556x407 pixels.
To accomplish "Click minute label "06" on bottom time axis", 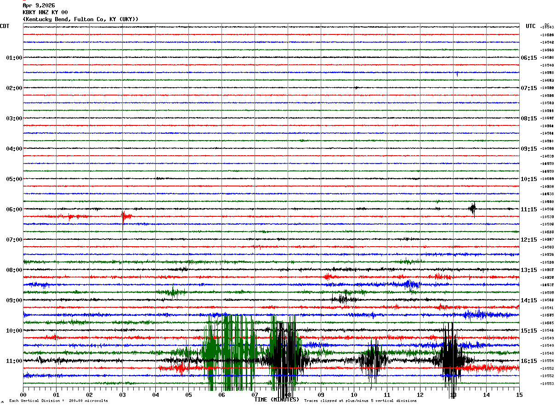I will coord(221,395).
